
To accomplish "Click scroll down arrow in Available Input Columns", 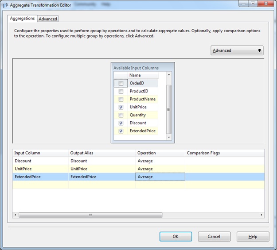I will coord(169,137).
